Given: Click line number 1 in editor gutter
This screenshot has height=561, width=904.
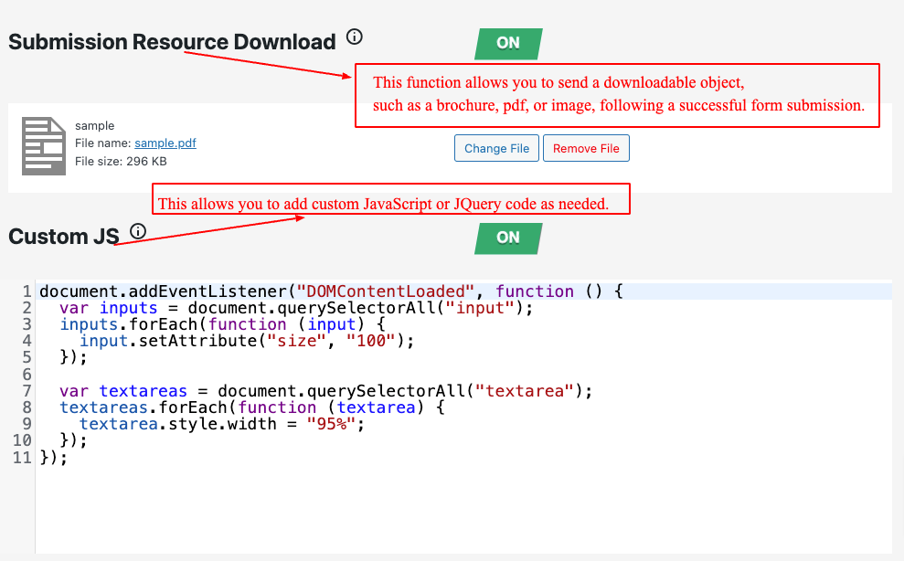Looking at the screenshot, I should tap(27, 291).
